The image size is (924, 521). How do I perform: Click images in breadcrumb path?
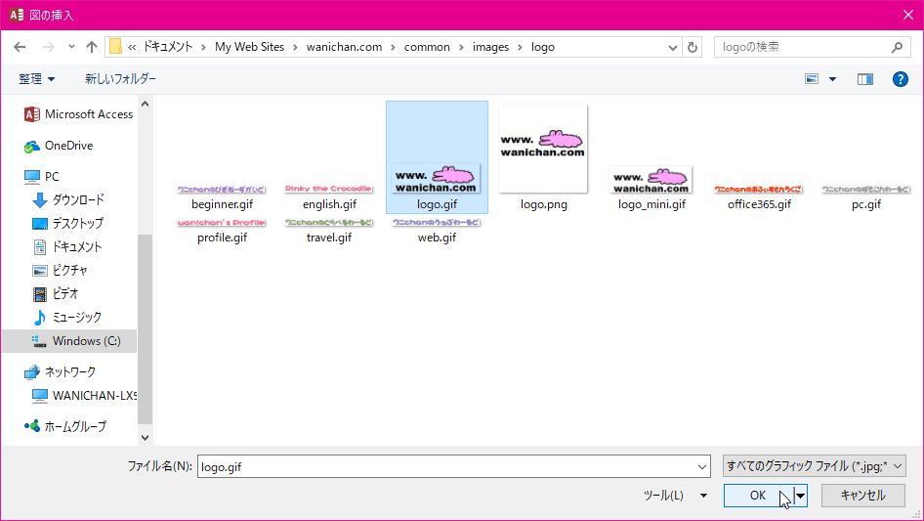[490, 47]
